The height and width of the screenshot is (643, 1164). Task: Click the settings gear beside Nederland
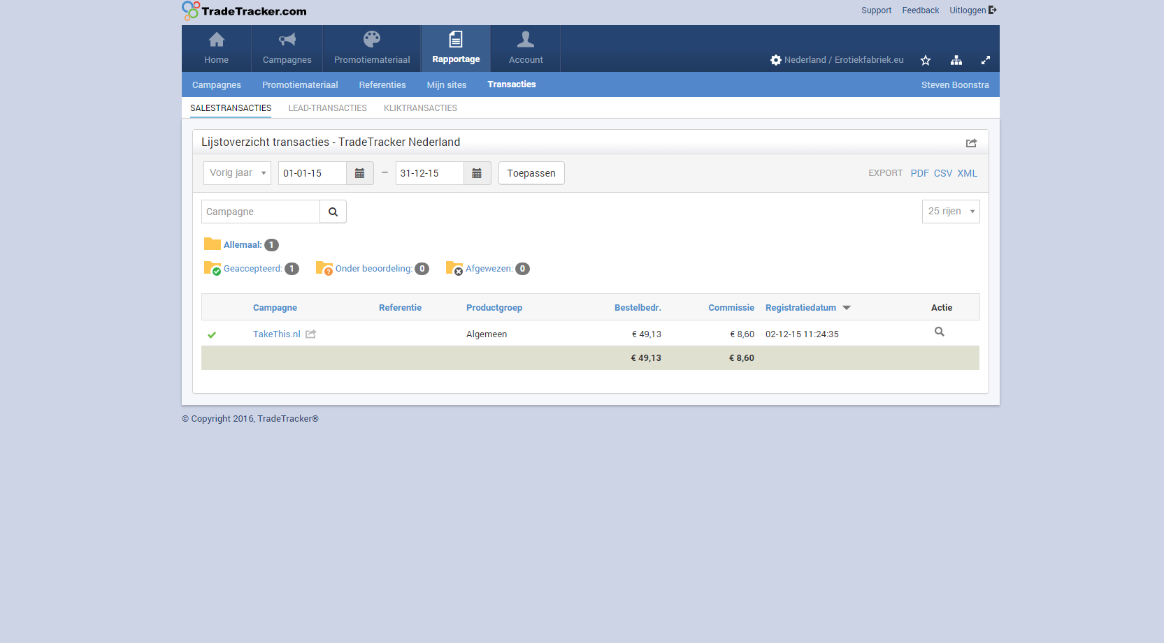(776, 60)
